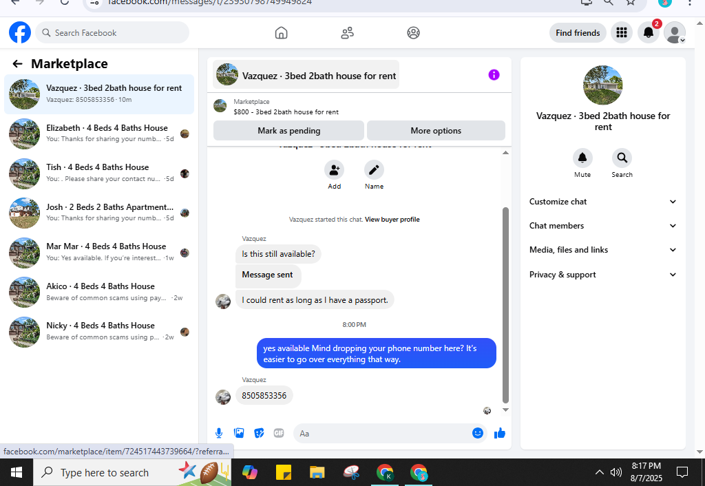Image resolution: width=705 pixels, height=486 pixels.
Task: Open the $800 3bed 2bath listing link
Action: (286, 112)
